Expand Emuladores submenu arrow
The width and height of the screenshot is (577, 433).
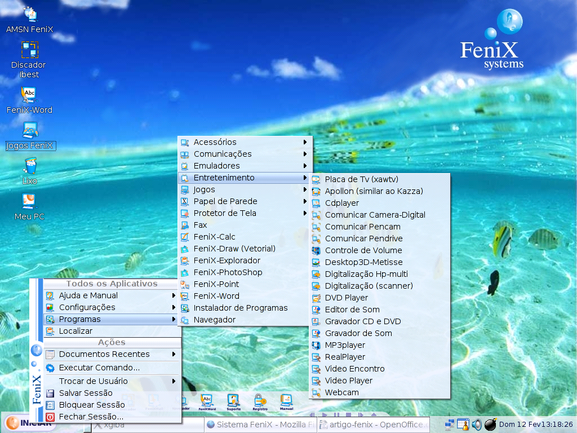305,166
